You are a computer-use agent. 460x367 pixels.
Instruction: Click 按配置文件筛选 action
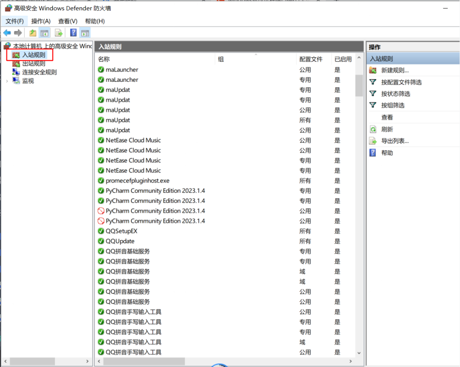pyautogui.click(x=401, y=82)
